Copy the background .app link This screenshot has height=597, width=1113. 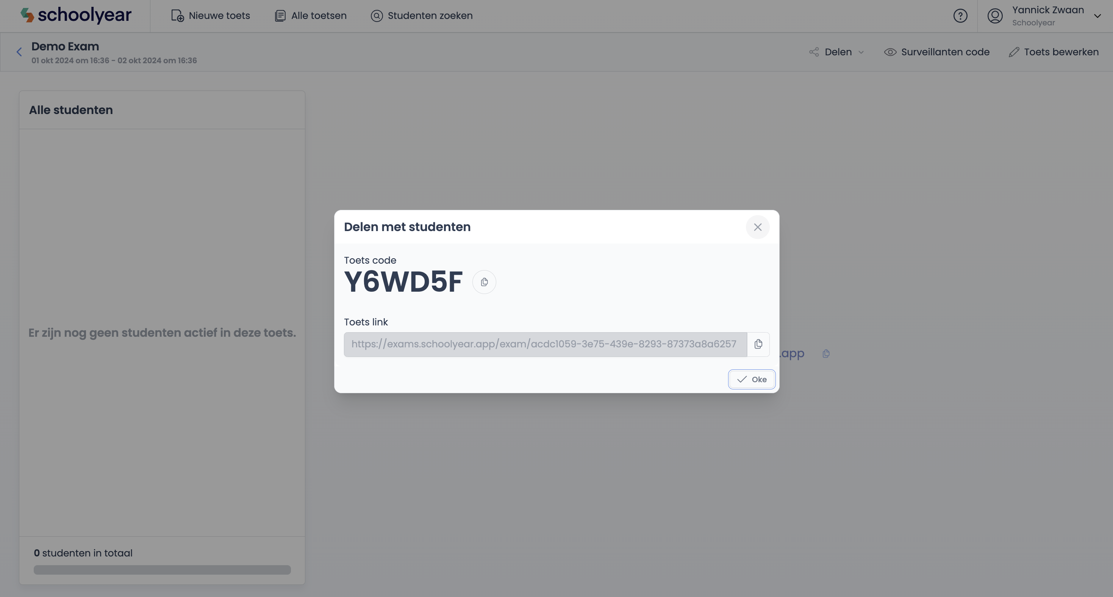826,354
